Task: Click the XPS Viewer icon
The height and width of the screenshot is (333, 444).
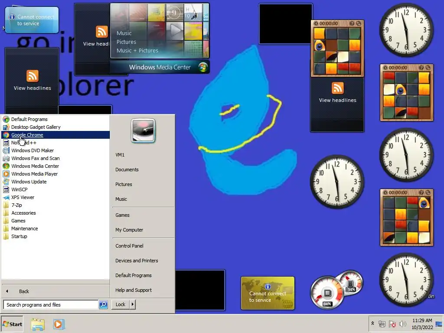Action: click(x=6, y=197)
